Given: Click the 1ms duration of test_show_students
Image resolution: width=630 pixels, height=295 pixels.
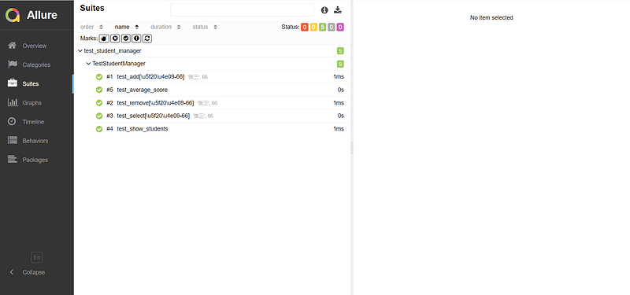Looking at the screenshot, I should (339, 129).
